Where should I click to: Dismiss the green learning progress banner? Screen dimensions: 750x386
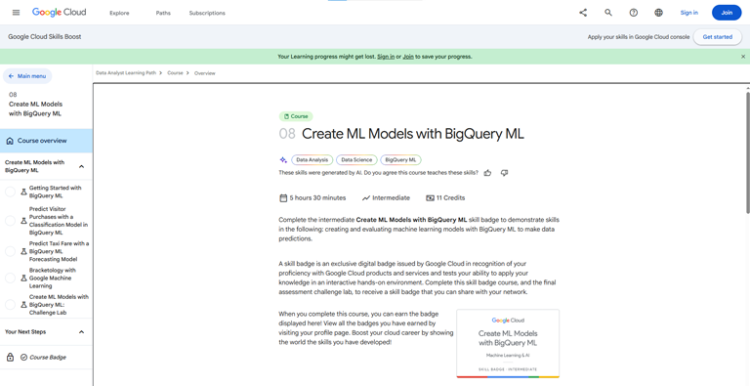point(743,57)
